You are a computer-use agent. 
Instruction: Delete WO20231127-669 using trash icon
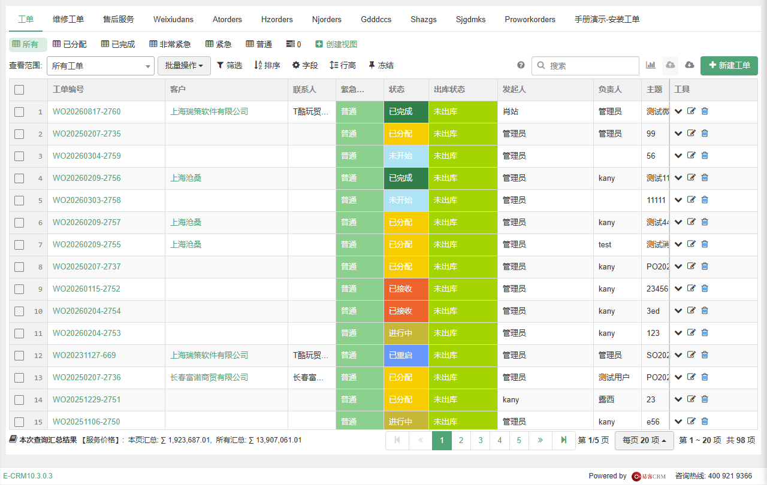pos(705,355)
